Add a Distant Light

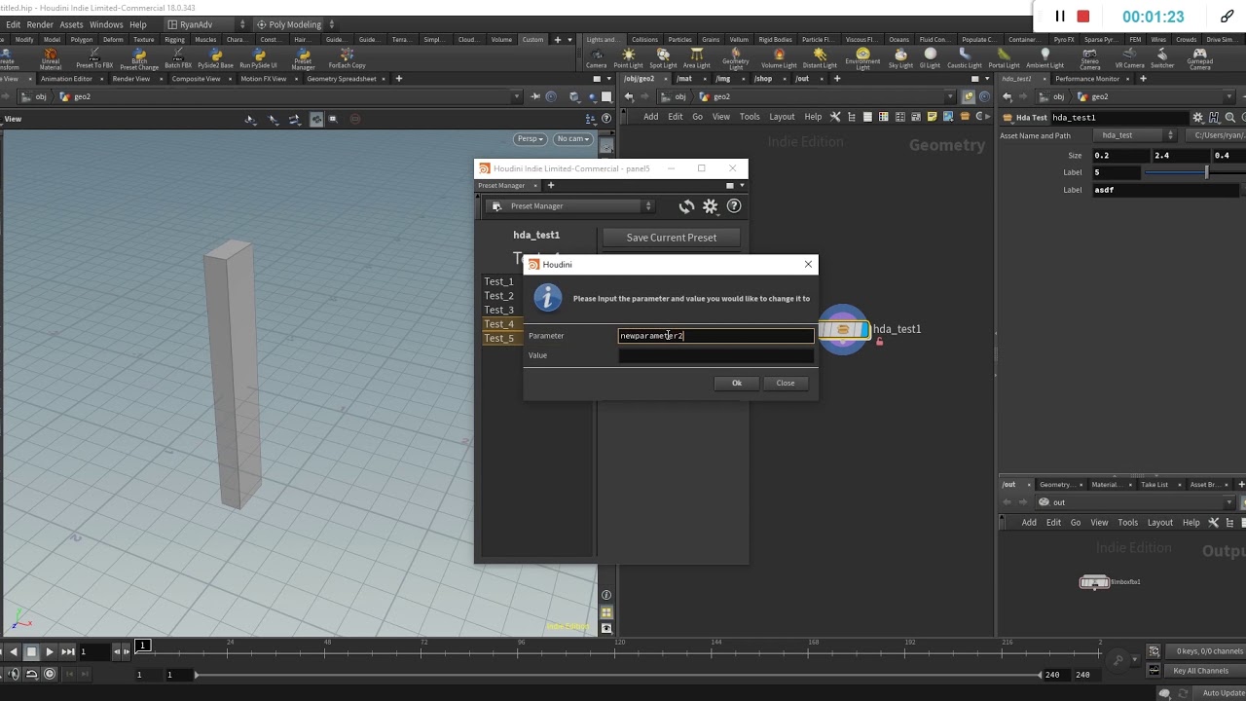click(x=820, y=58)
